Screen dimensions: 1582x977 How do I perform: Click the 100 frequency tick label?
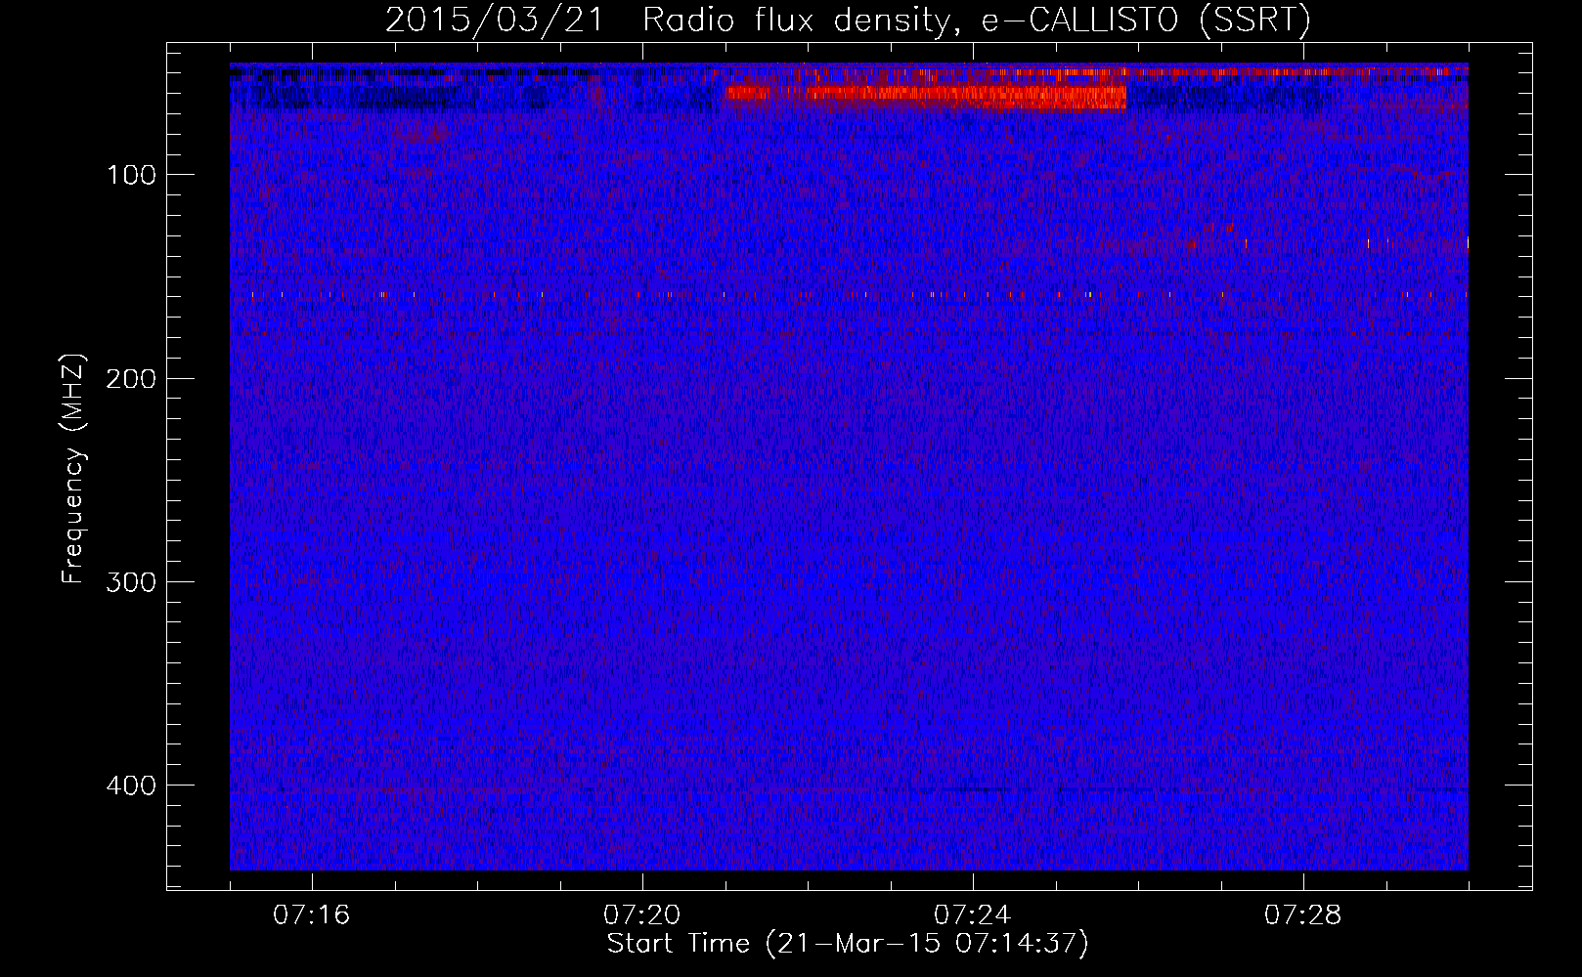click(131, 175)
